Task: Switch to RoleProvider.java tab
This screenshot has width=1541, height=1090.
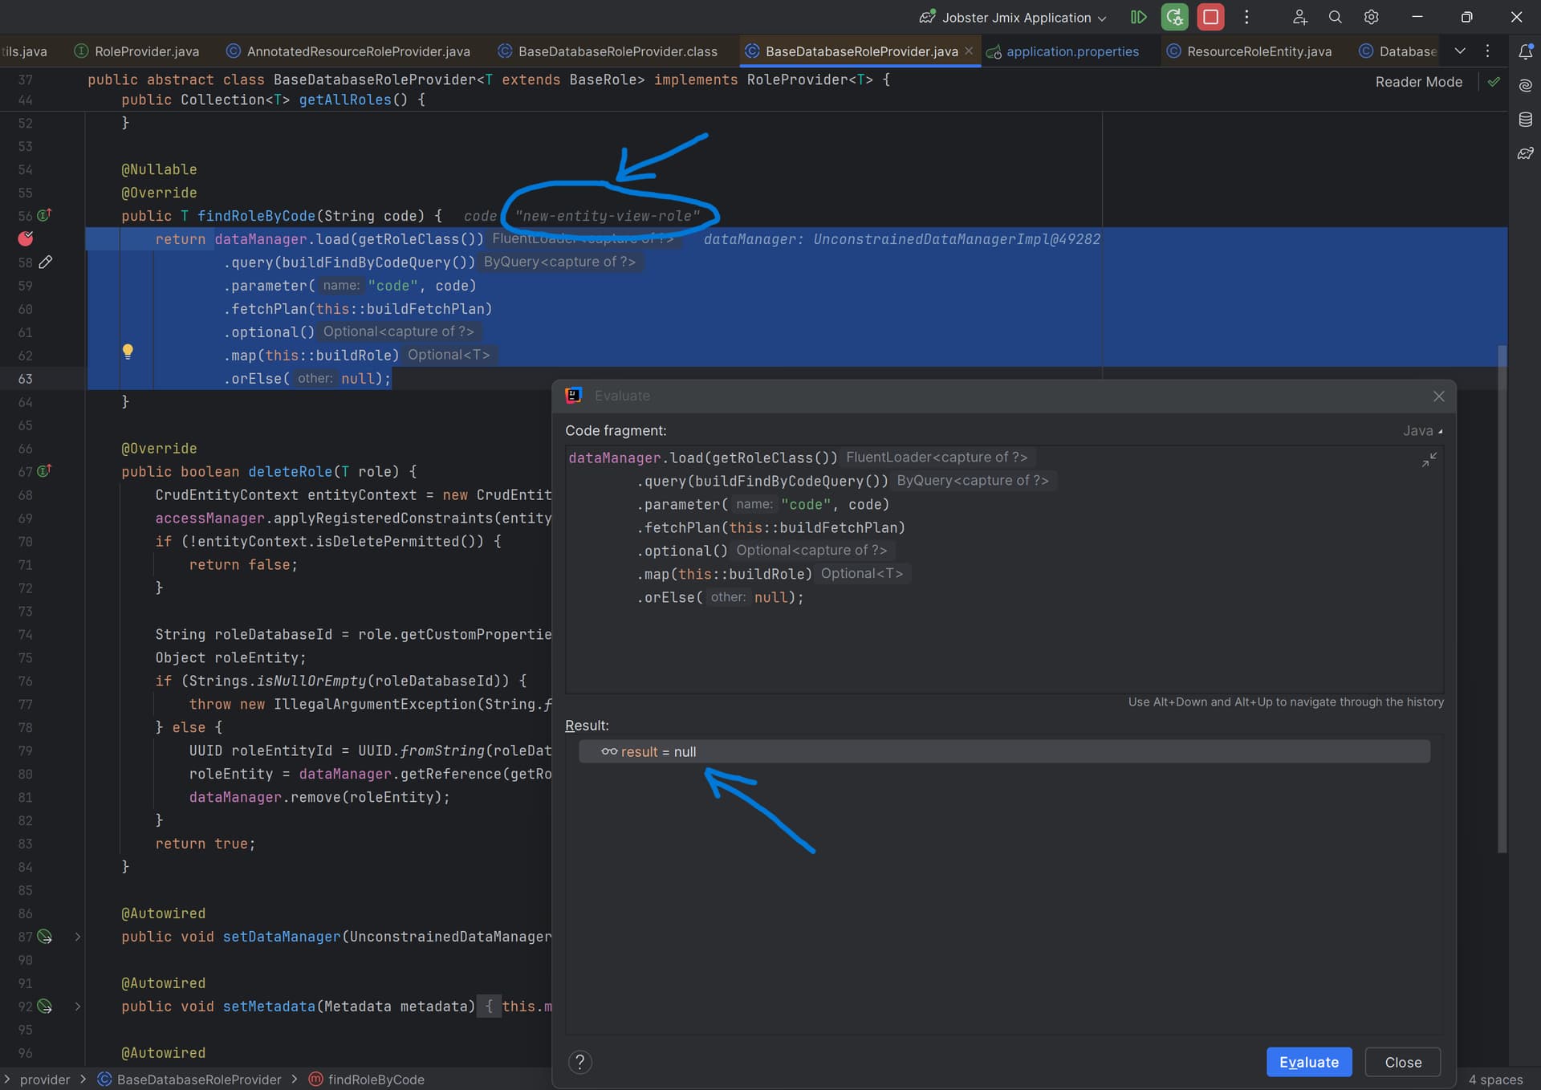Action: pos(136,51)
